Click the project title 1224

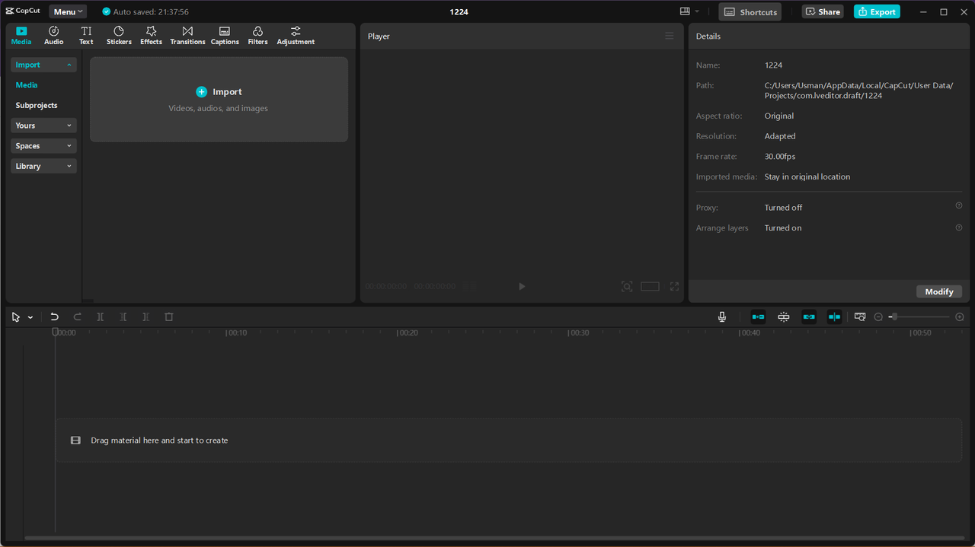pos(459,12)
